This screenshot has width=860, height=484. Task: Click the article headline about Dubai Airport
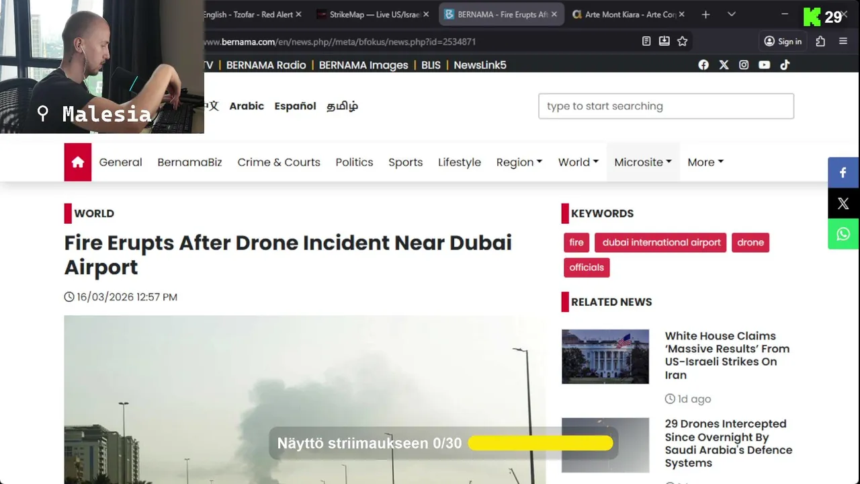point(288,255)
